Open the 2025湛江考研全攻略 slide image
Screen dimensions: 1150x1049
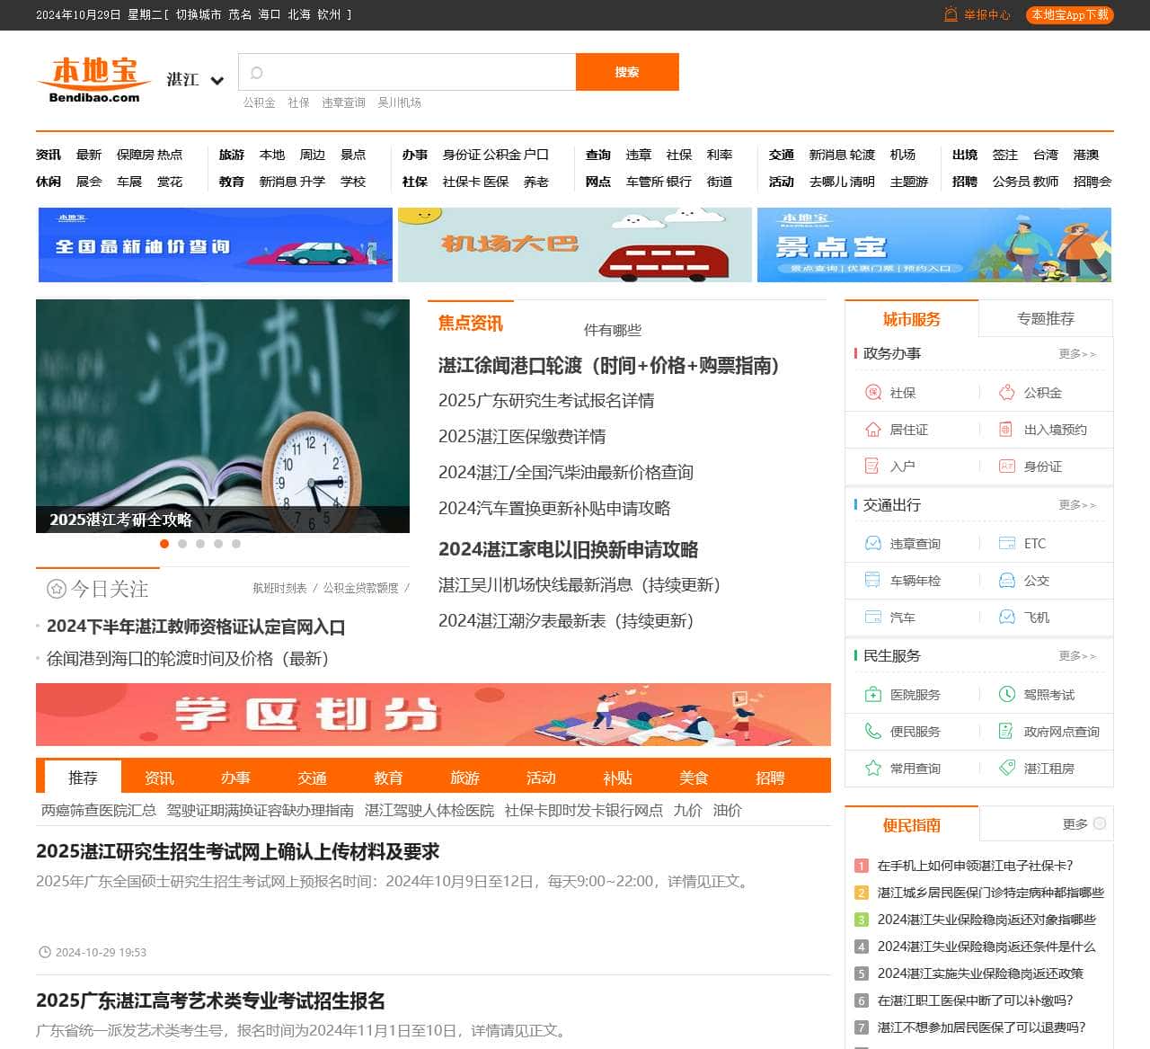223,416
